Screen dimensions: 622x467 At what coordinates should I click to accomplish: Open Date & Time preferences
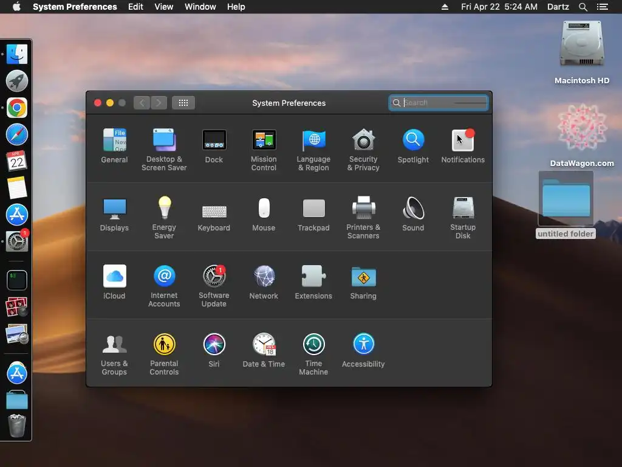click(x=264, y=350)
